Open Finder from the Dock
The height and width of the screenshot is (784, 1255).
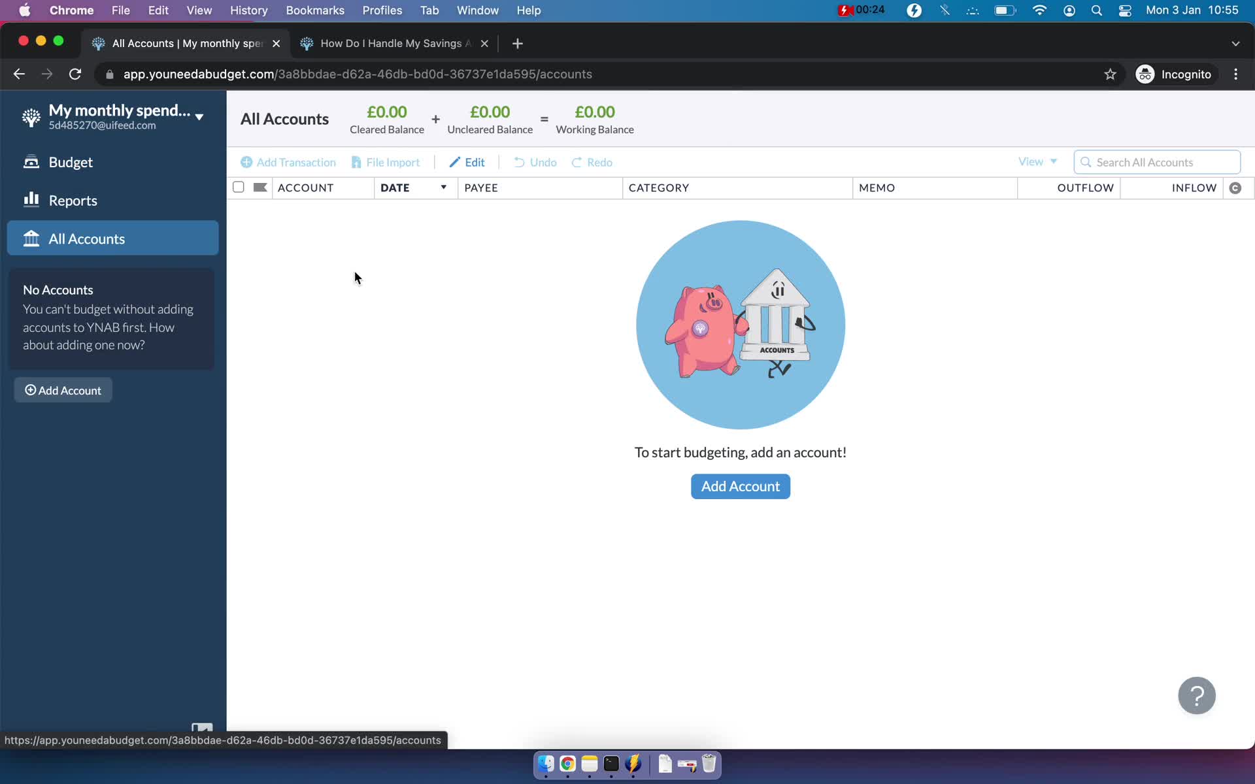tap(546, 764)
